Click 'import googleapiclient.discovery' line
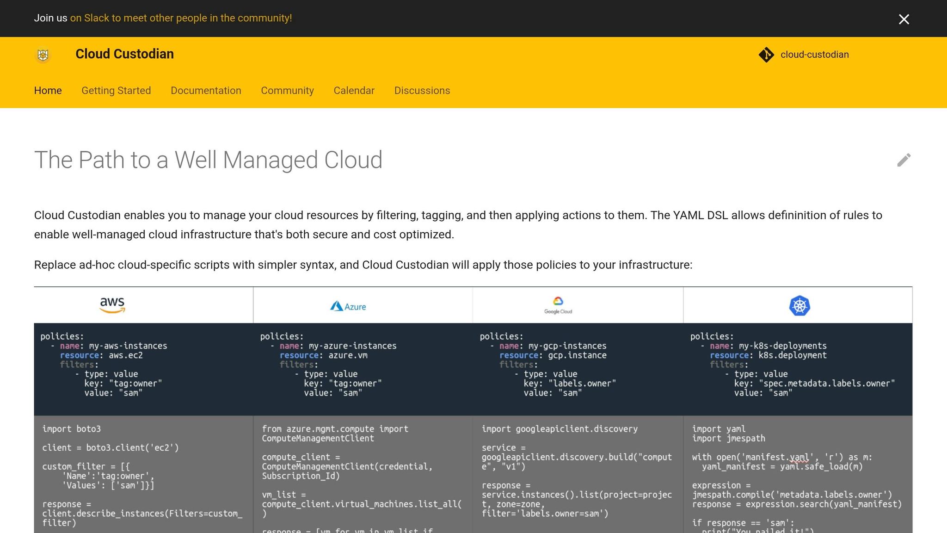Viewport: 947px width, 533px height. click(560, 429)
